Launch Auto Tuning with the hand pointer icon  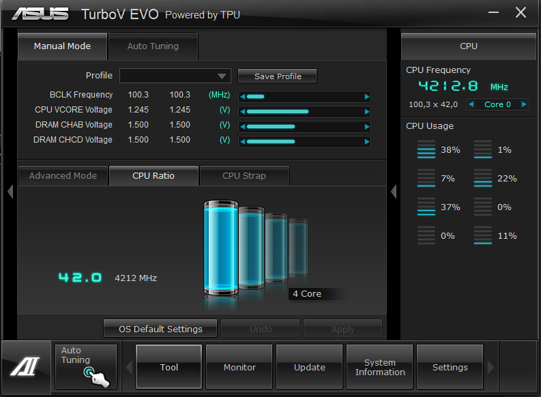coord(86,367)
